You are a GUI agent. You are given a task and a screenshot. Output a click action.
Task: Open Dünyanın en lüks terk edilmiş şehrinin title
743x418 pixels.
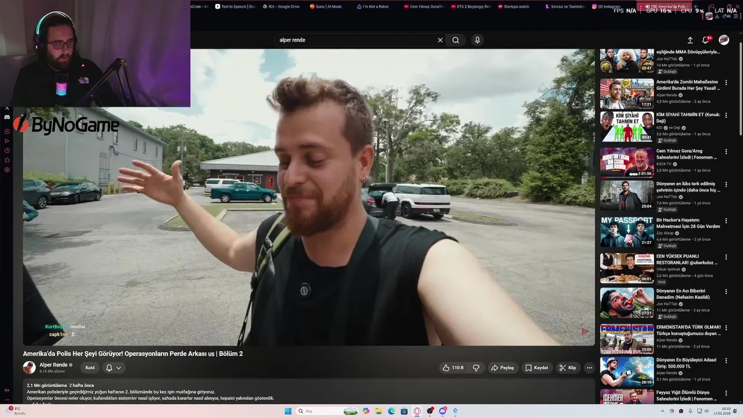click(688, 187)
